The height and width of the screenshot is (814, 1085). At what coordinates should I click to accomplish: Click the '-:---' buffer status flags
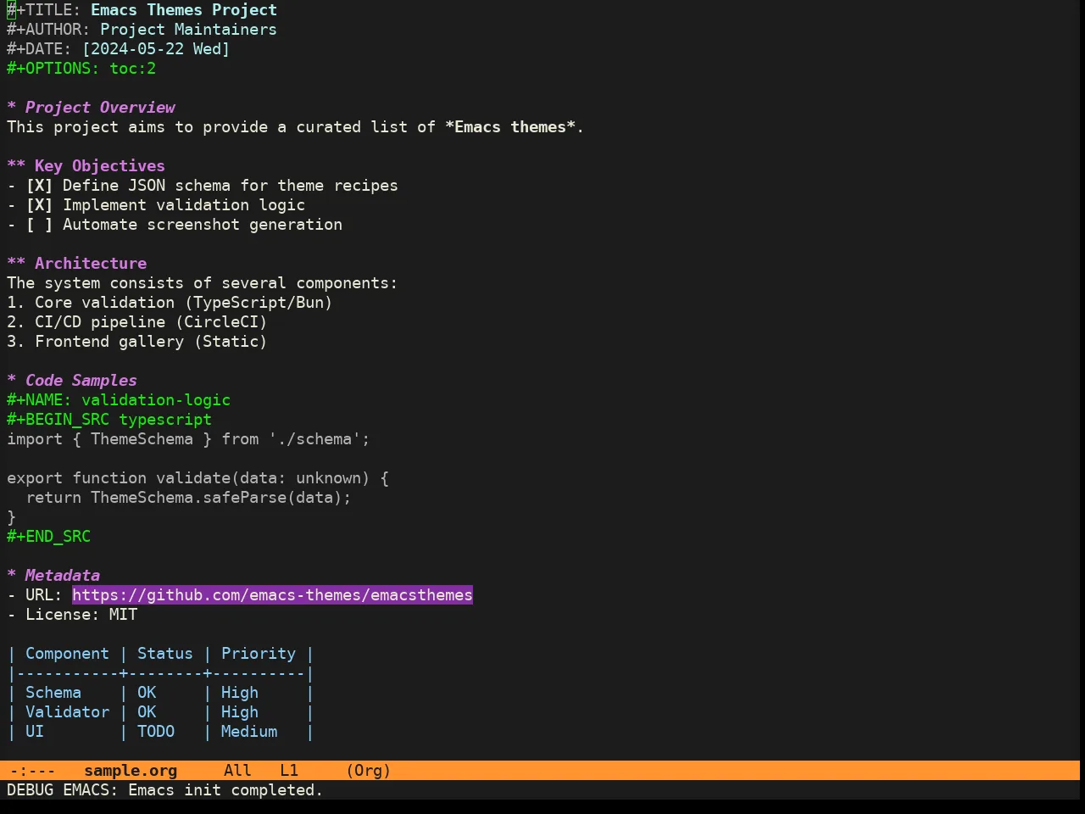click(32, 771)
